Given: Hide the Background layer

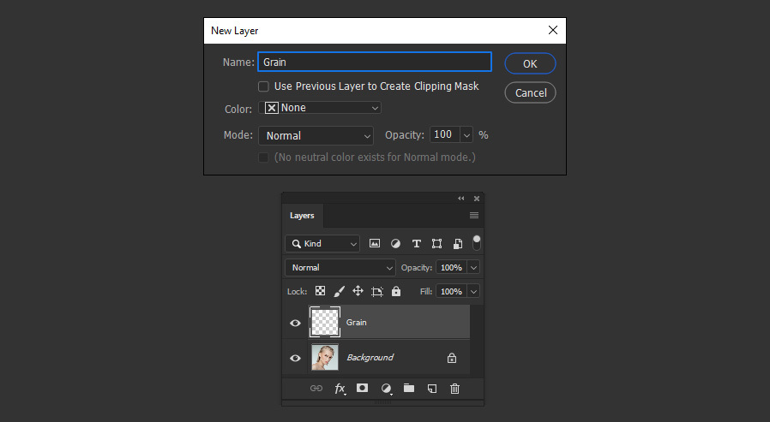Looking at the screenshot, I should point(295,358).
